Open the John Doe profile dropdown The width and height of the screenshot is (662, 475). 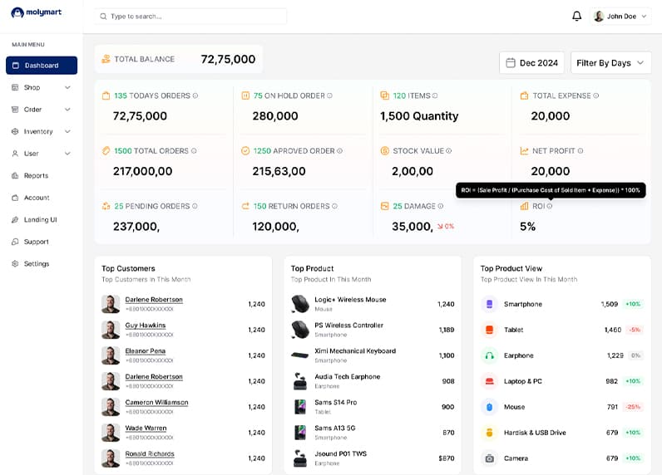click(620, 16)
